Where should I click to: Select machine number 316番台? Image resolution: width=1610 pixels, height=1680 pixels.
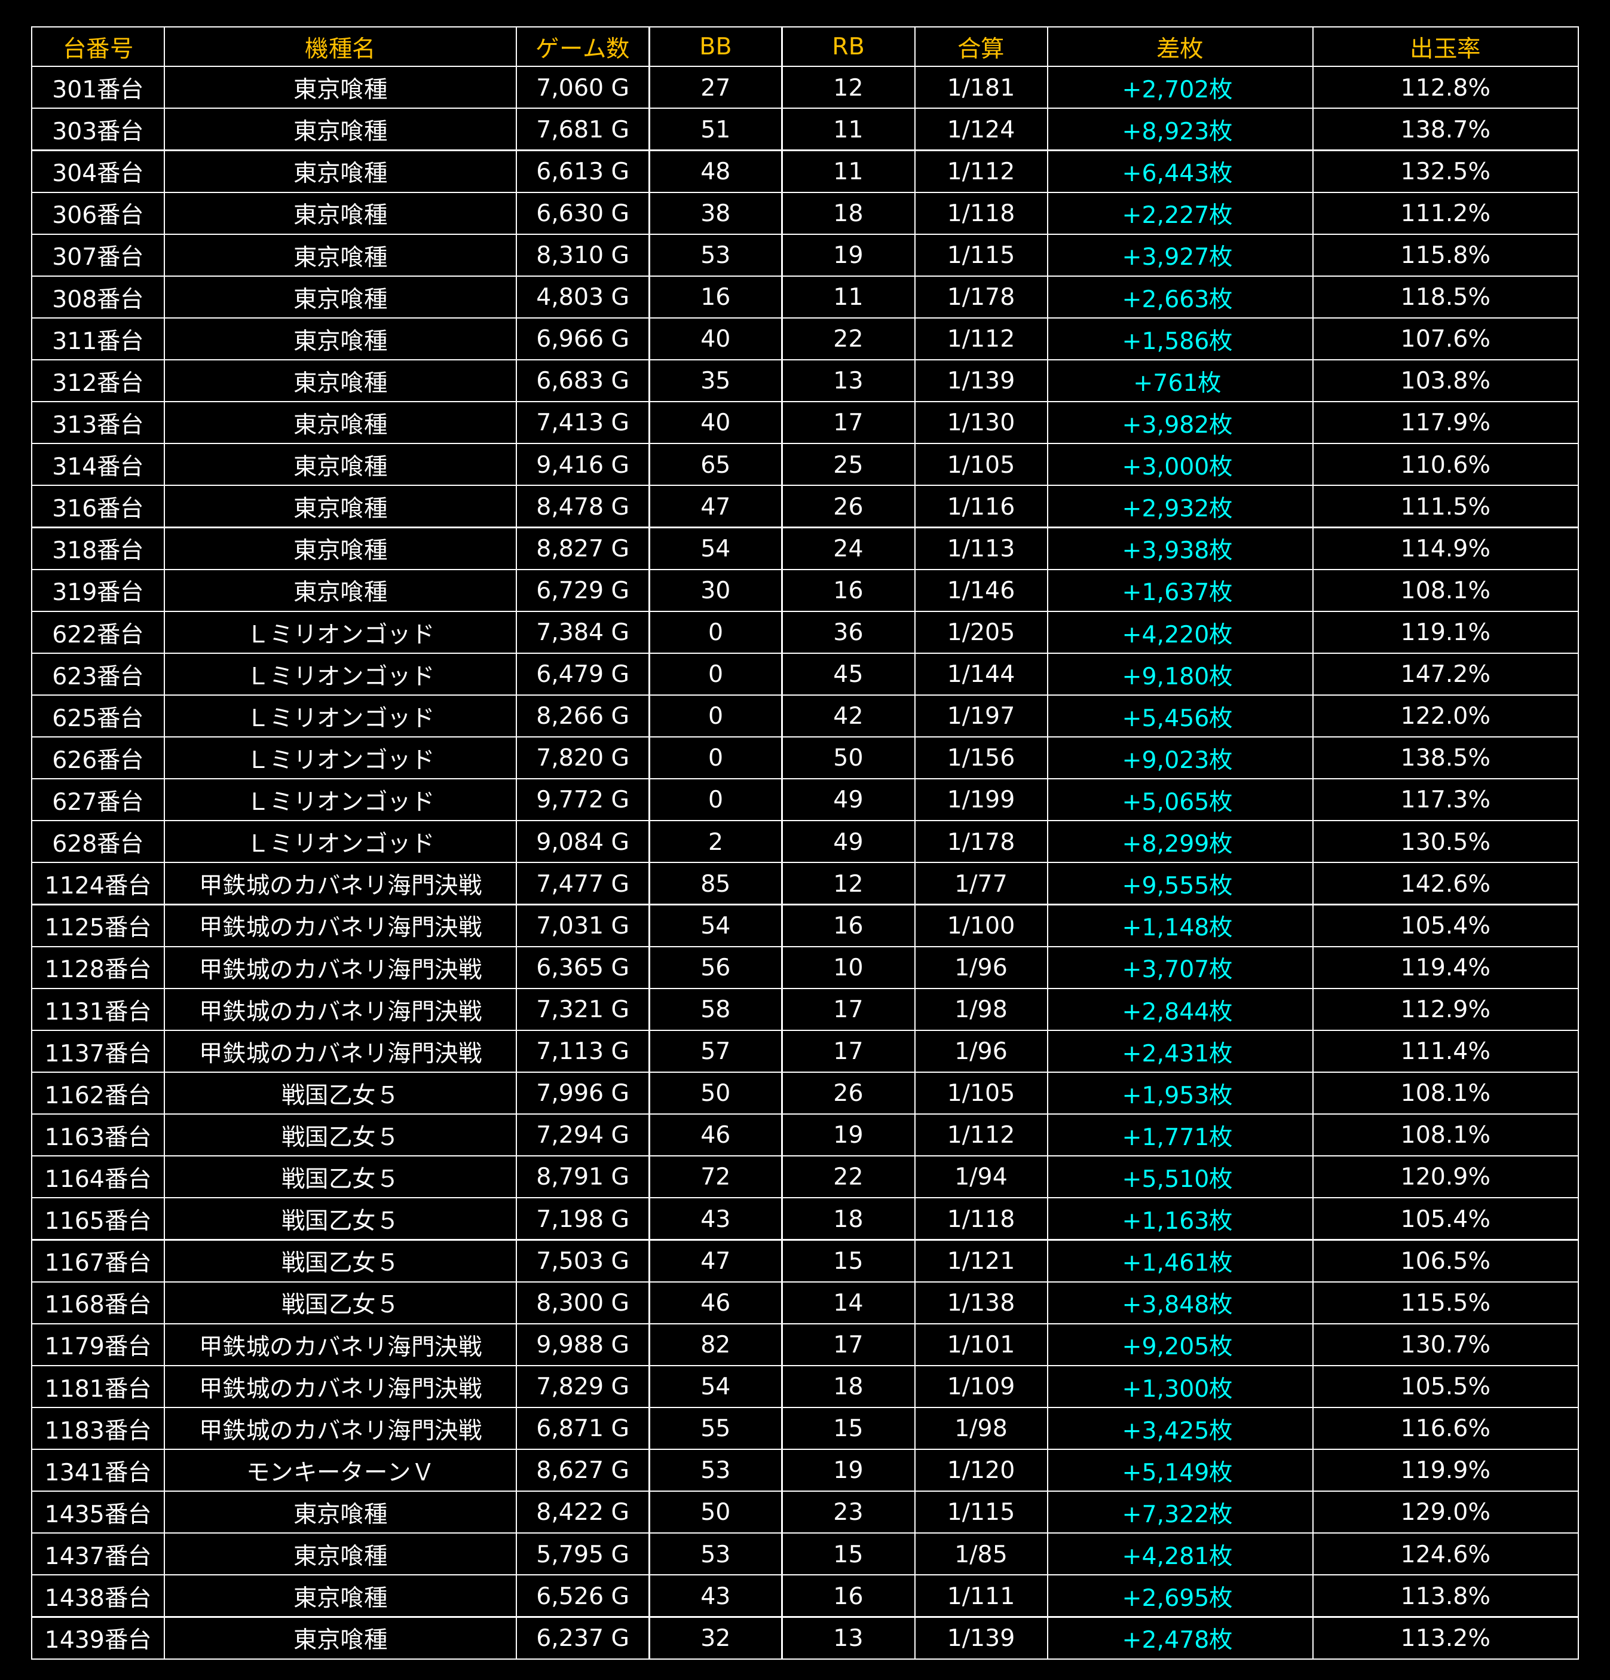point(98,507)
